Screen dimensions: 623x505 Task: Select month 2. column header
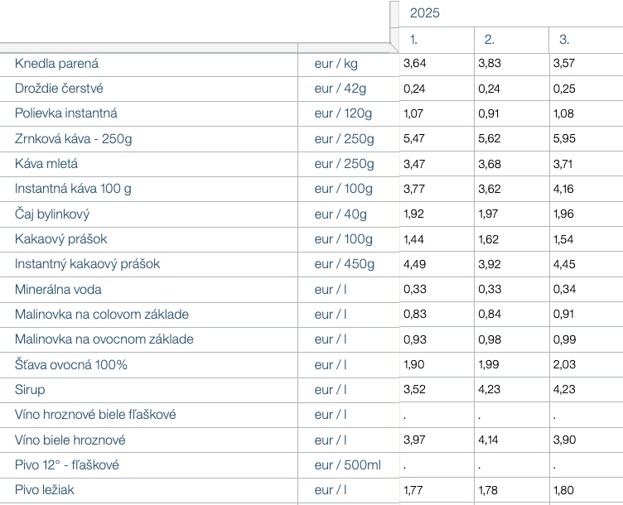point(489,39)
